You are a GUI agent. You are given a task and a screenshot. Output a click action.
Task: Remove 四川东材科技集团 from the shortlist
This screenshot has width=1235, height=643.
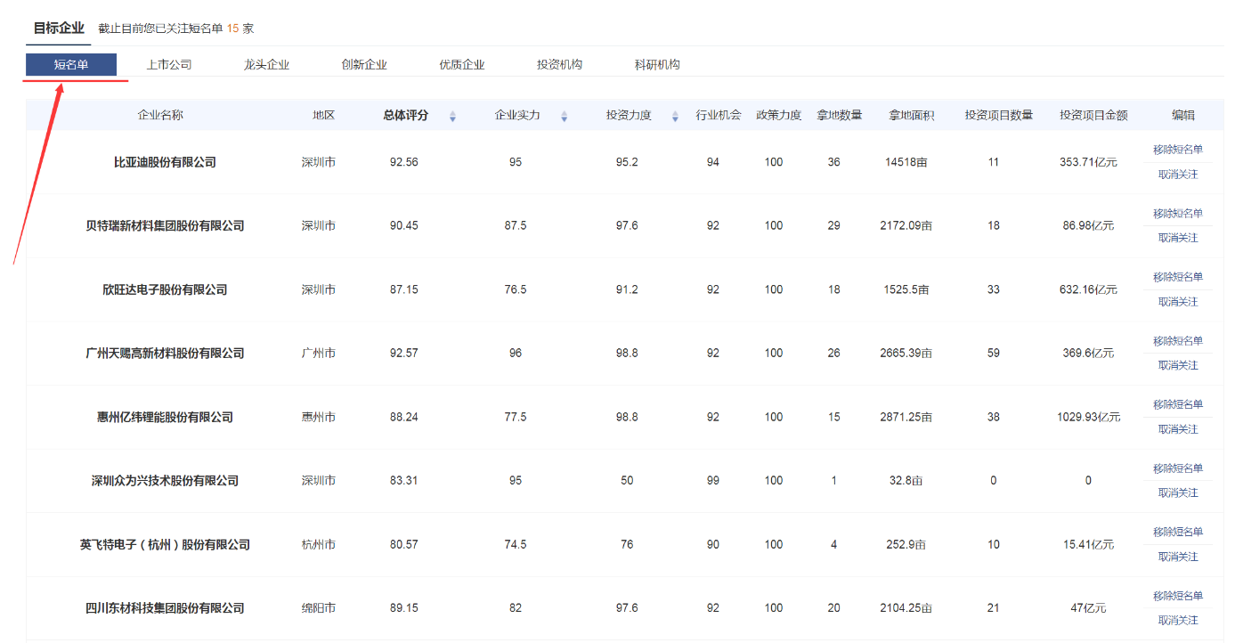(1177, 596)
